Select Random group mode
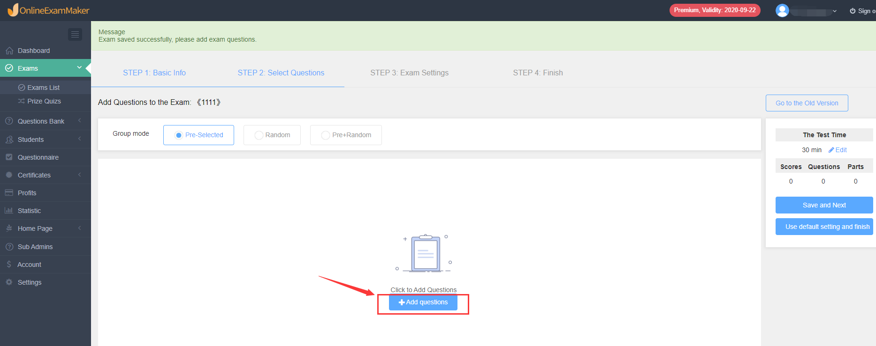 pos(272,135)
